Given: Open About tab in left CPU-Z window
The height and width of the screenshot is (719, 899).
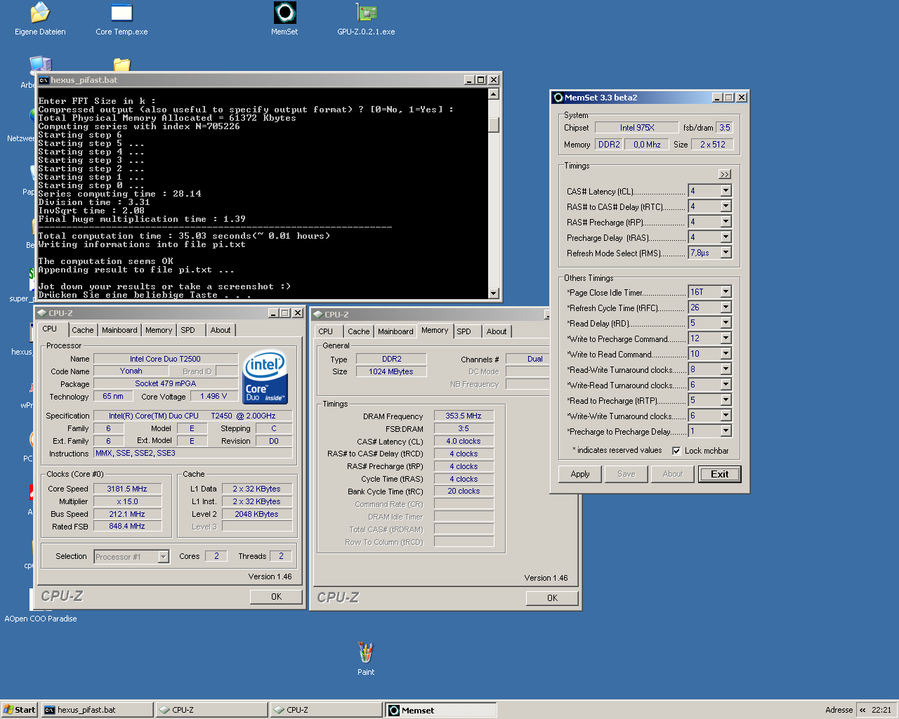Looking at the screenshot, I should coord(221,330).
